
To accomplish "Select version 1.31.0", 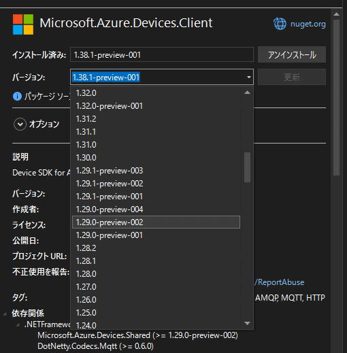I will [156, 145].
